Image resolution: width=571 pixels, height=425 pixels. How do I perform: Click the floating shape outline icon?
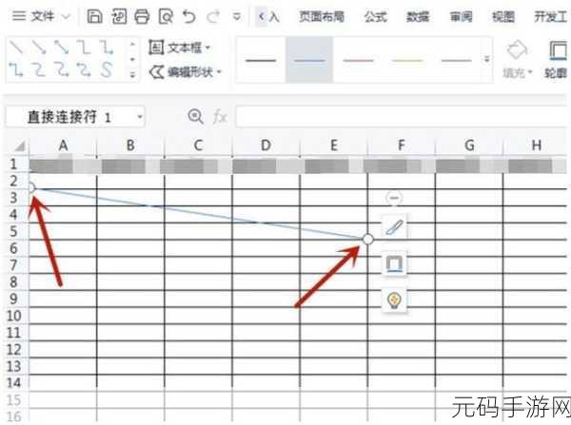point(394,263)
